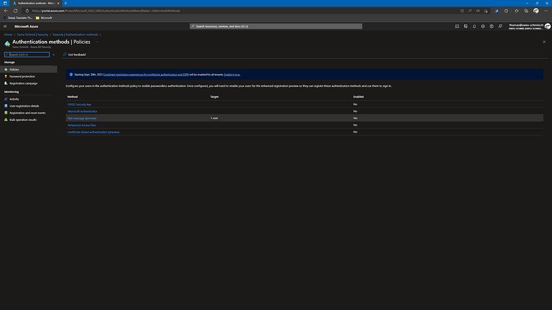Image resolution: width=552 pixels, height=310 pixels.
Task: Open the more options ellipsis beside Policies title
Action: [x=97, y=42]
